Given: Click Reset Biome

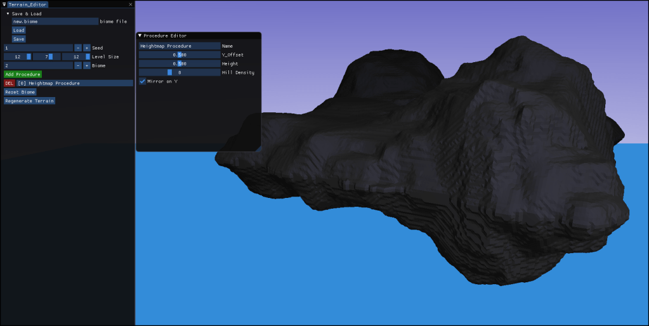Looking at the screenshot, I should pos(20,92).
